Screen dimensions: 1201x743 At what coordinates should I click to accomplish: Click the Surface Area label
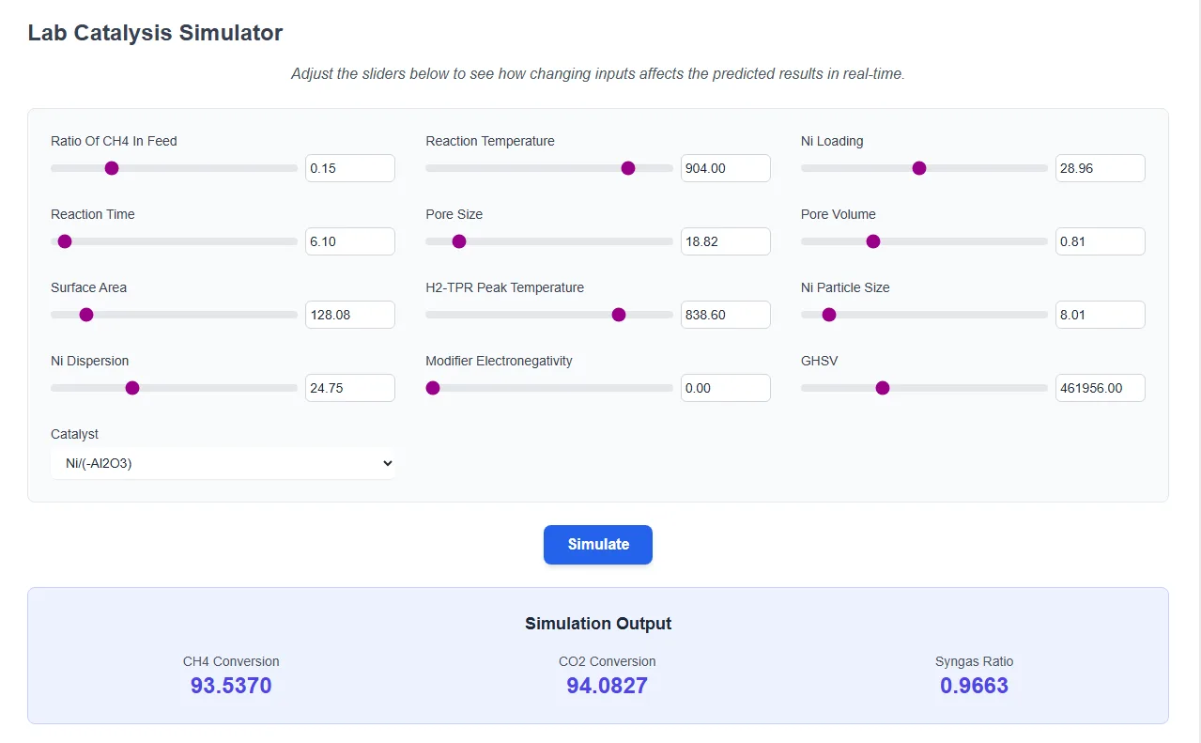click(88, 287)
